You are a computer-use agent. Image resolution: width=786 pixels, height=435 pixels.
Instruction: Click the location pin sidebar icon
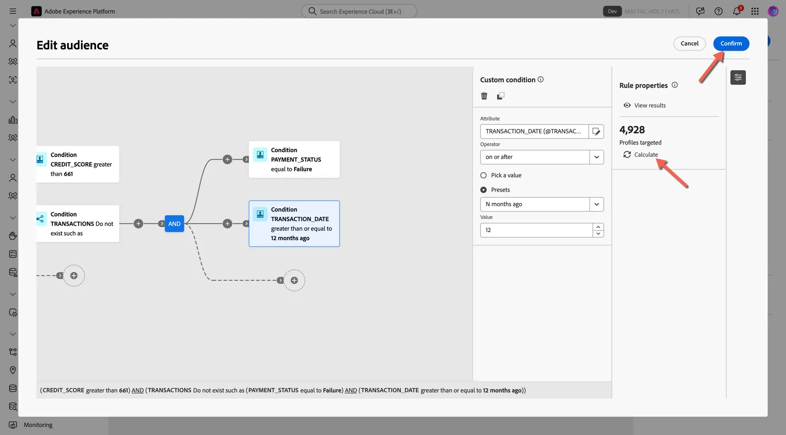[13, 370]
